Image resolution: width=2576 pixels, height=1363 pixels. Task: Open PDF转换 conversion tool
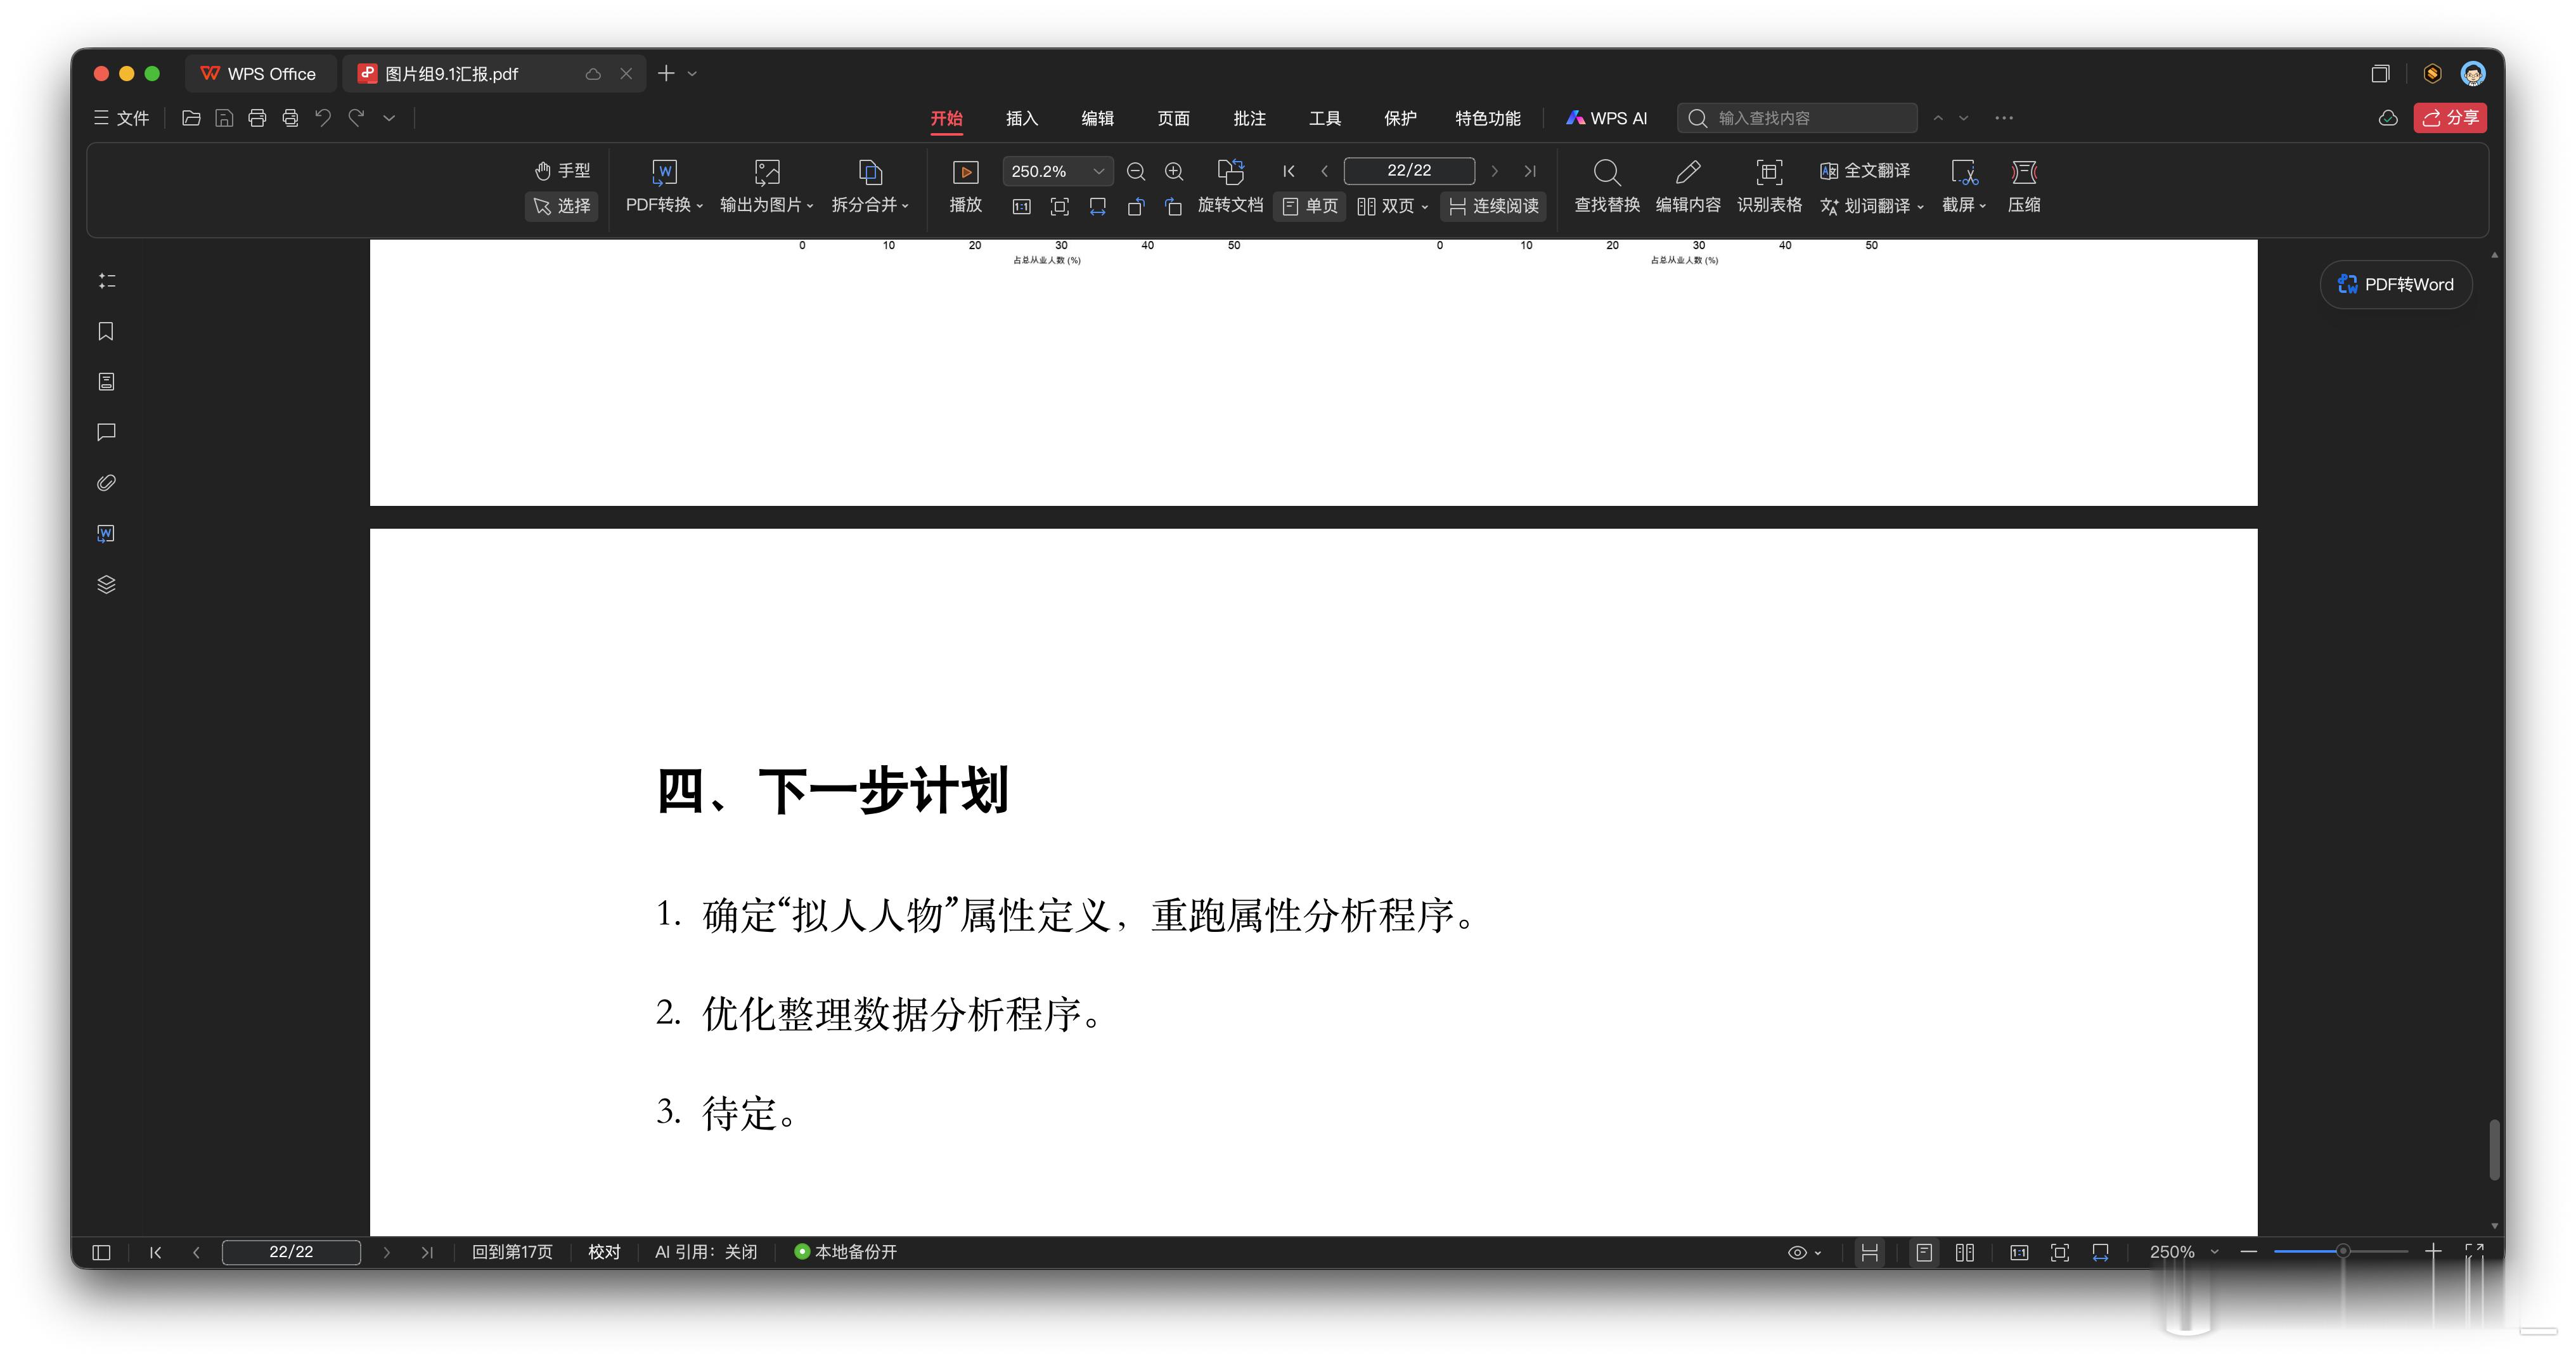pos(665,186)
